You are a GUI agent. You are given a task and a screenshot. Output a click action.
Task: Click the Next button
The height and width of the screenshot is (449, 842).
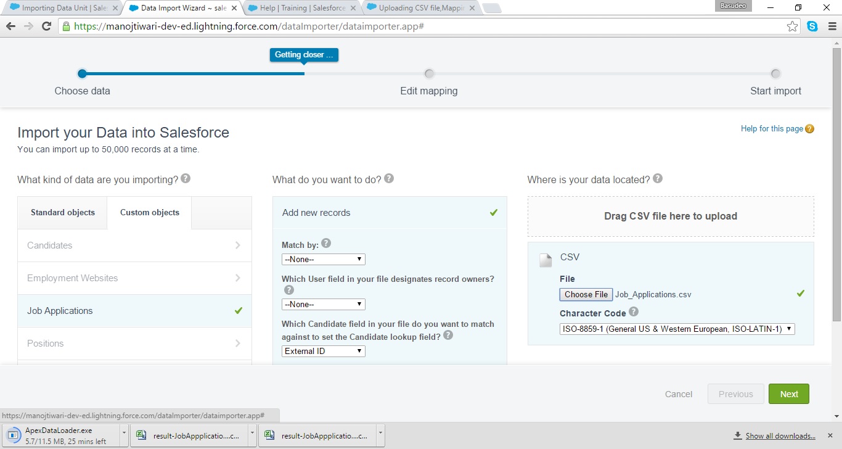[789, 394]
